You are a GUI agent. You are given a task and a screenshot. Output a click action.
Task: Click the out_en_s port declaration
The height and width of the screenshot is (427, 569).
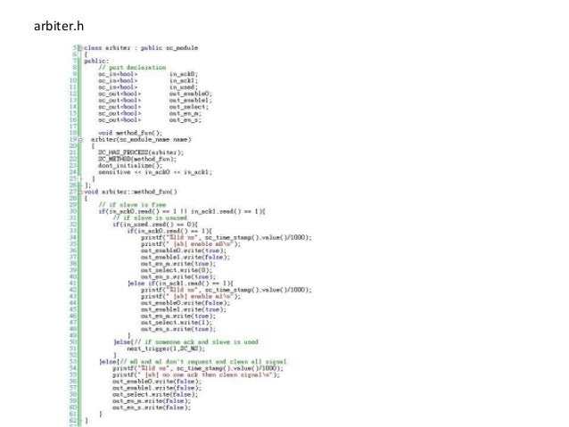tap(150, 119)
